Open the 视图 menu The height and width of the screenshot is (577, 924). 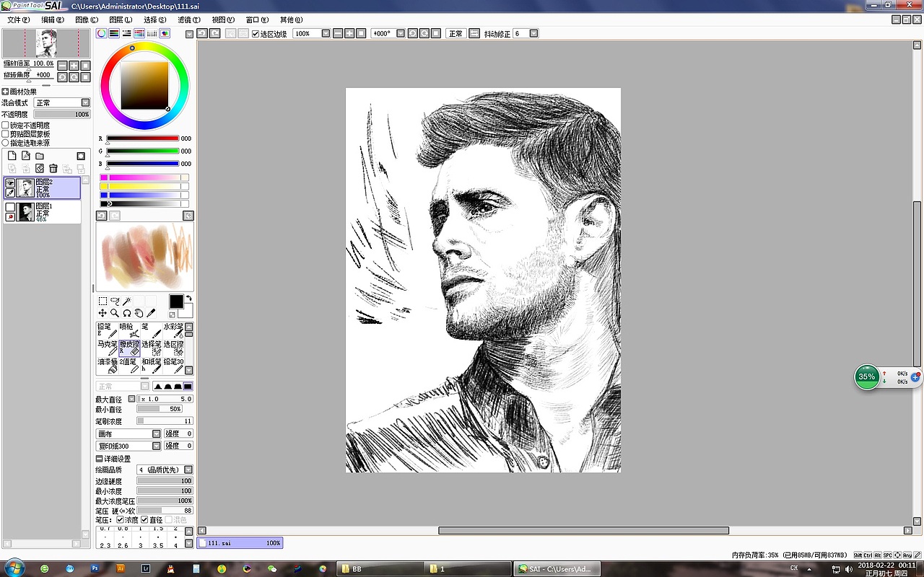point(223,19)
